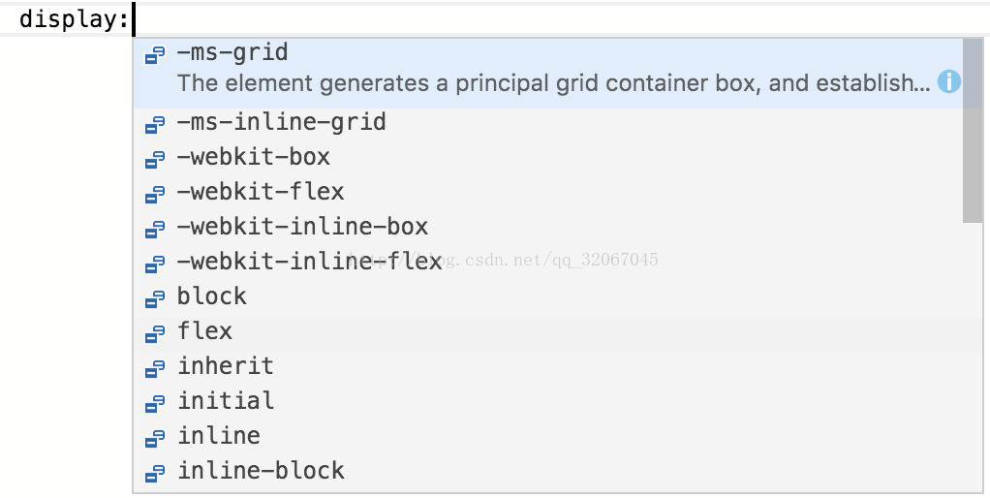Click the icon next to inline-block
The image size is (990, 498).
pos(155,472)
